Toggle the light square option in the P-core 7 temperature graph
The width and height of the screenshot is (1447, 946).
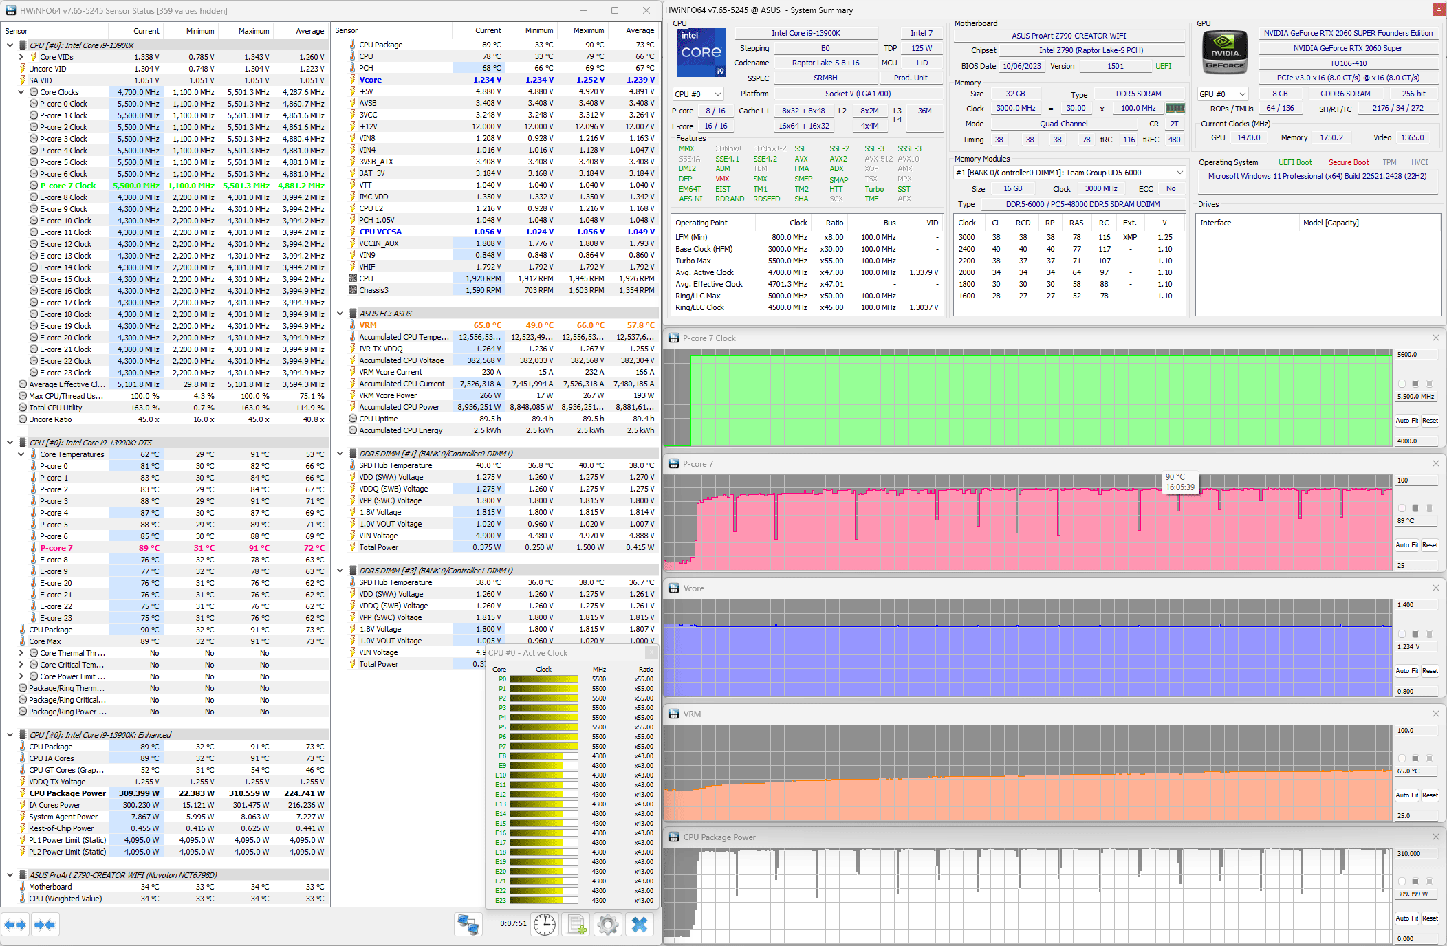[x=1429, y=508]
